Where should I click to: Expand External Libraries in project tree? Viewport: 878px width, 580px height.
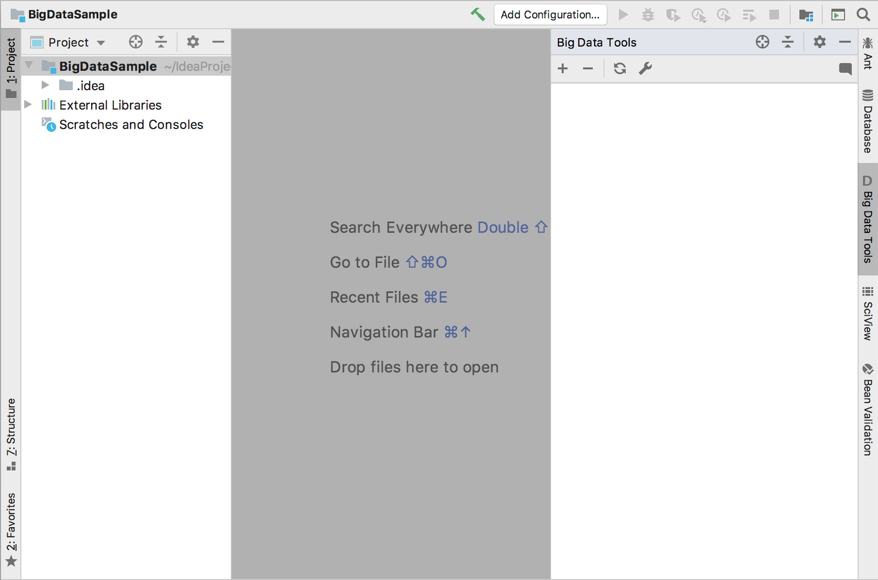tap(28, 105)
